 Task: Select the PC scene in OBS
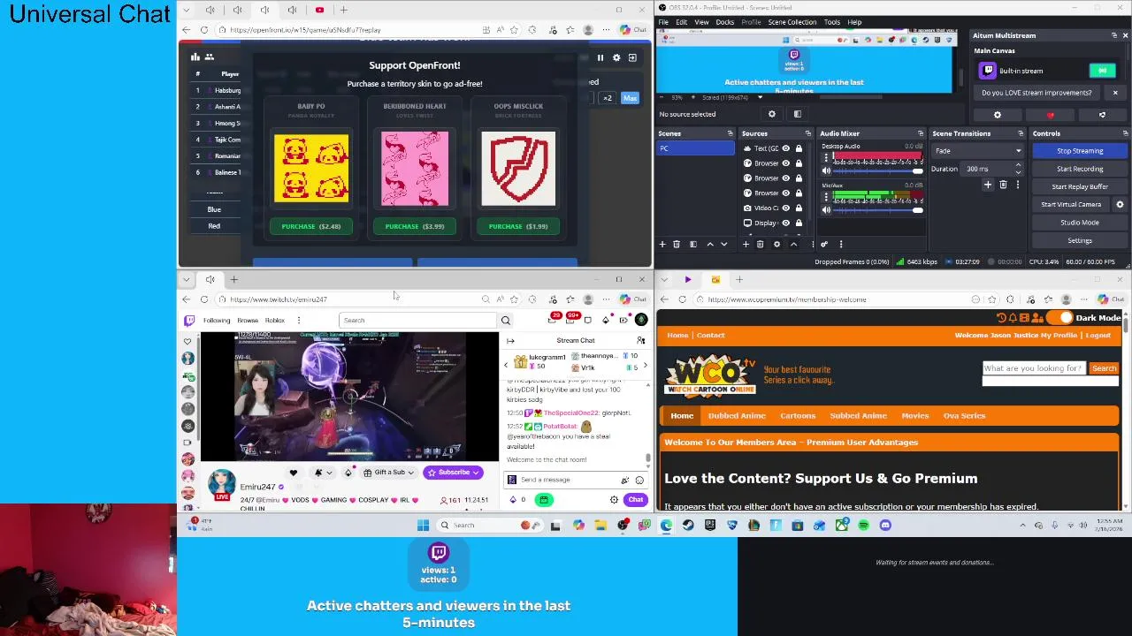coord(695,148)
